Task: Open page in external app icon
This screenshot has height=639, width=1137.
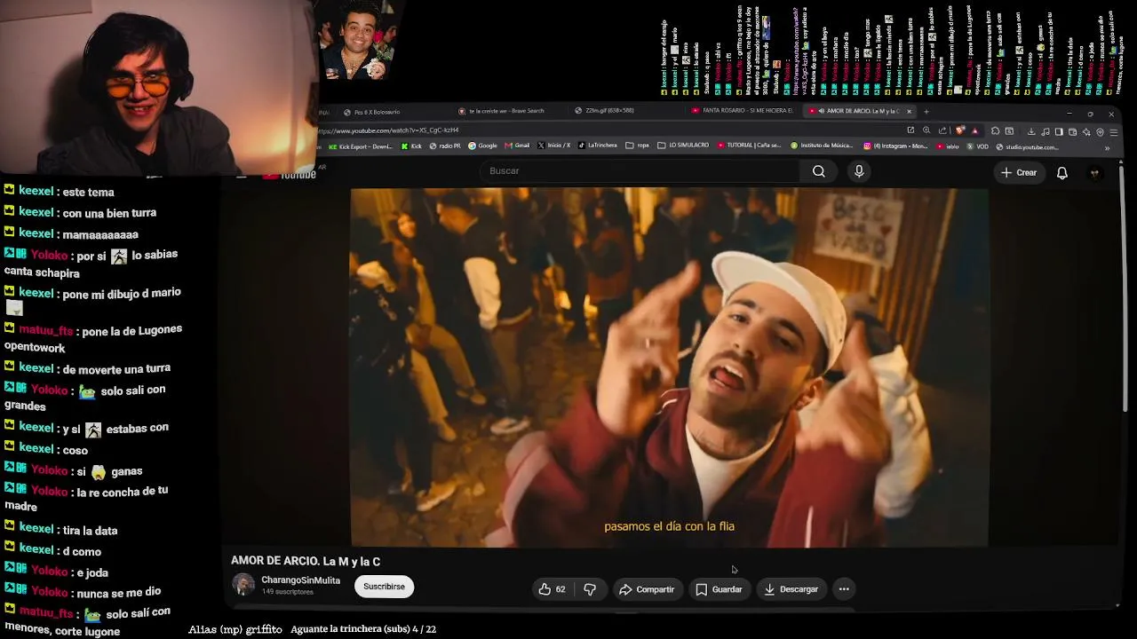Action: click(910, 130)
